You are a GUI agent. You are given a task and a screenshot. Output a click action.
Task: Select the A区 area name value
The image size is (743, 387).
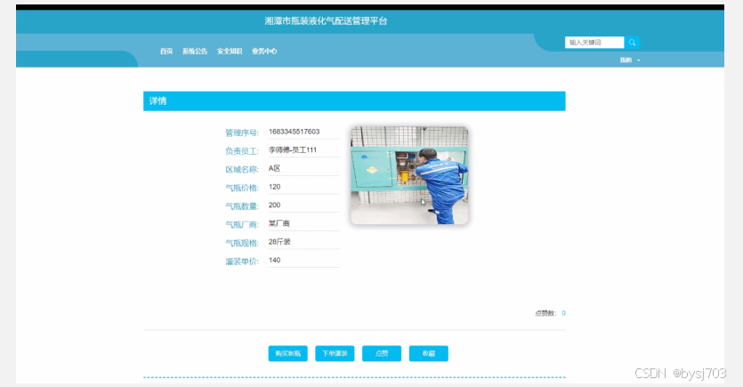pos(274,168)
